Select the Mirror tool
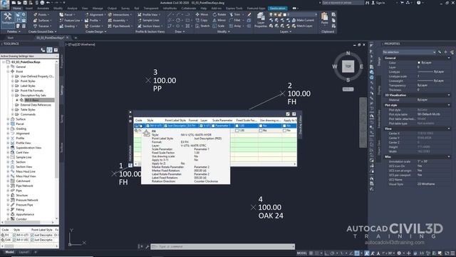The height and width of the screenshot is (257, 456). tap(219, 20)
